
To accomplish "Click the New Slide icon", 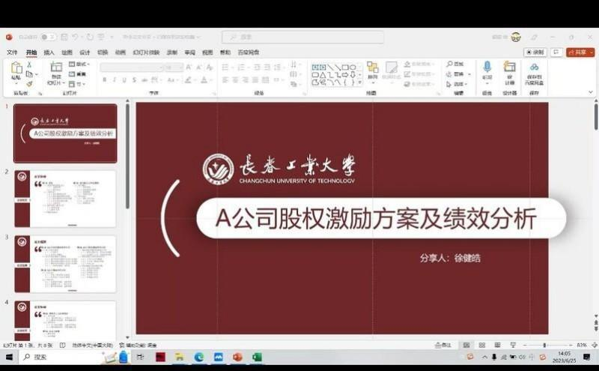I will [x=56, y=70].
